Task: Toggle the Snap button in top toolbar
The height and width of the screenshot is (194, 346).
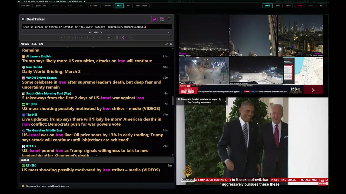Action: point(119,6)
